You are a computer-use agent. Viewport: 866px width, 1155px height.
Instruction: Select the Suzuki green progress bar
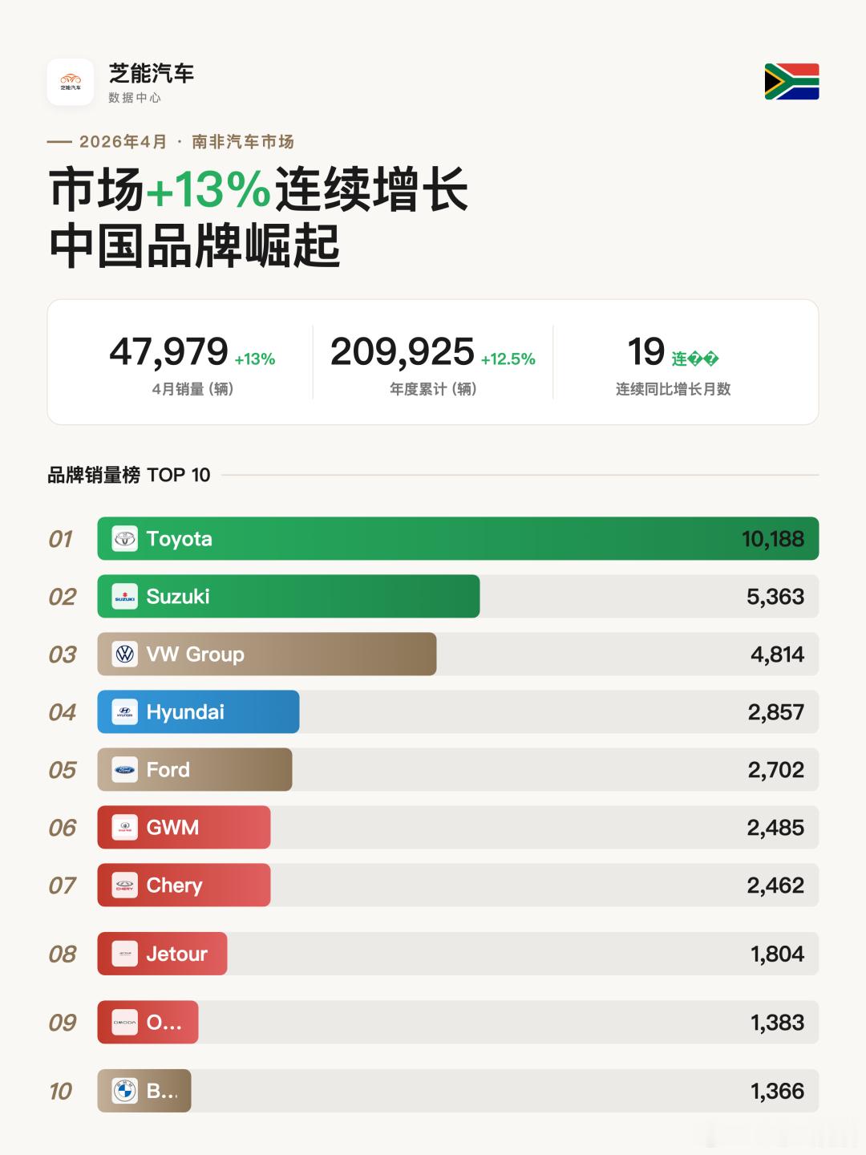[x=289, y=597]
